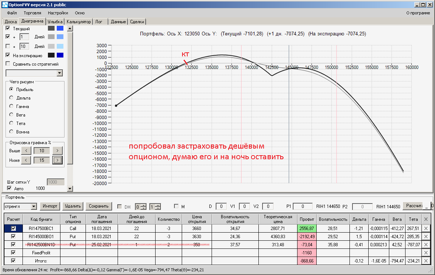Click X on the FixedProfit row

[426, 253]
